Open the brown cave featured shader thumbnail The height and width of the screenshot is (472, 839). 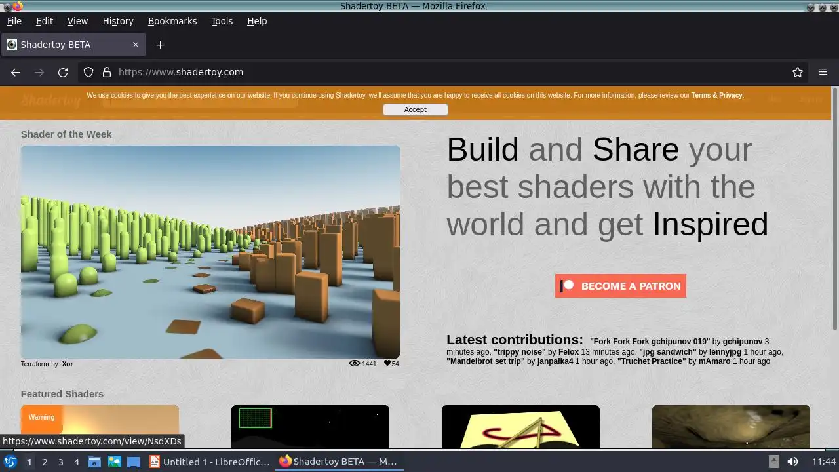[x=731, y=427]
